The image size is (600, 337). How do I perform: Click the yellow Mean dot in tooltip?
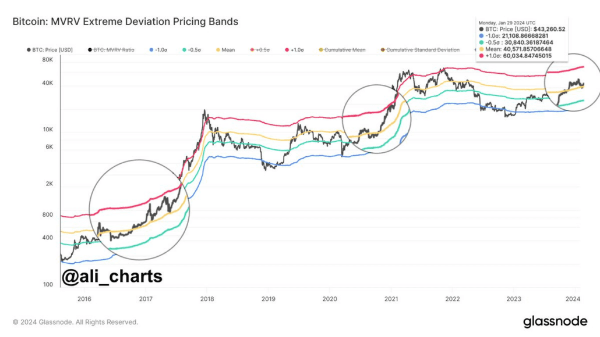click(481, 49)
